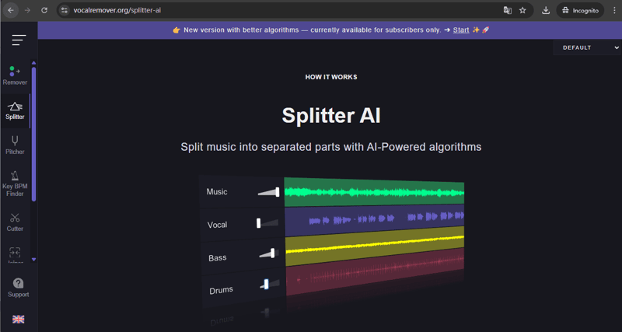Click the Music volume slider
This screenshot has height=332, width=622.
pos(268,192)
